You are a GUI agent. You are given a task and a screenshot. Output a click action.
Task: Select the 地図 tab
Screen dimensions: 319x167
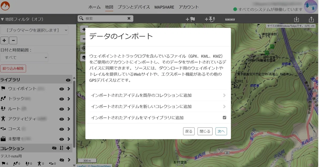click(109, 7)
